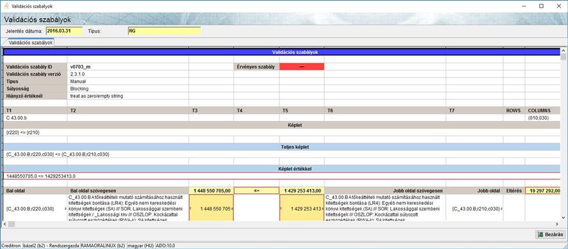Click the vertical scrollbar down arrow
The image size is (568, 249).
[564, 217]
